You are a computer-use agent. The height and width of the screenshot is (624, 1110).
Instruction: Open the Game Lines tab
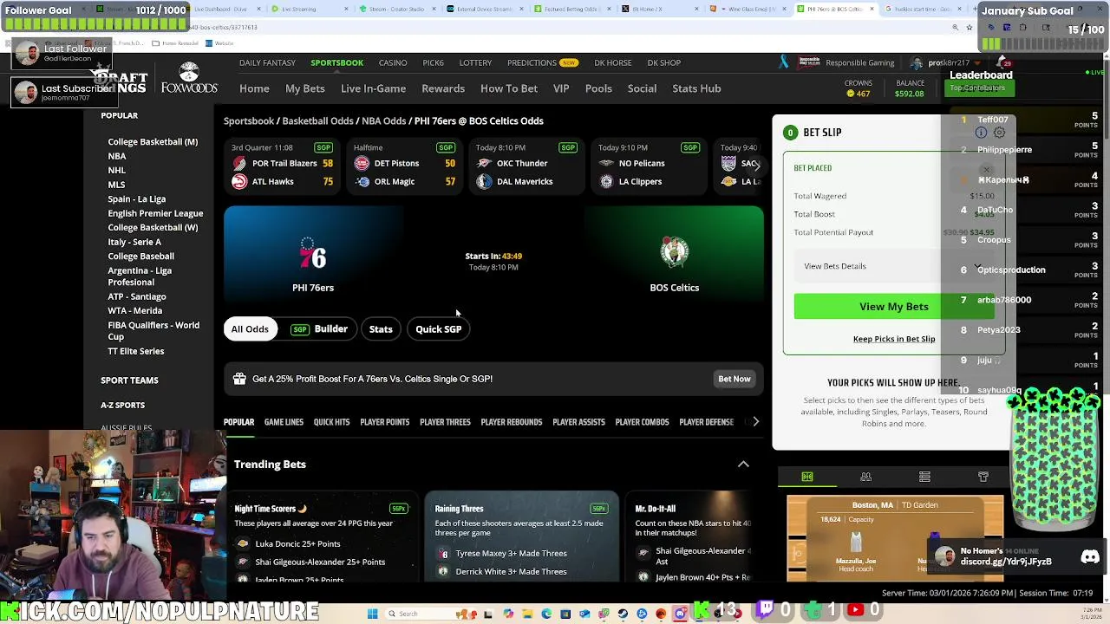[284, 422]
